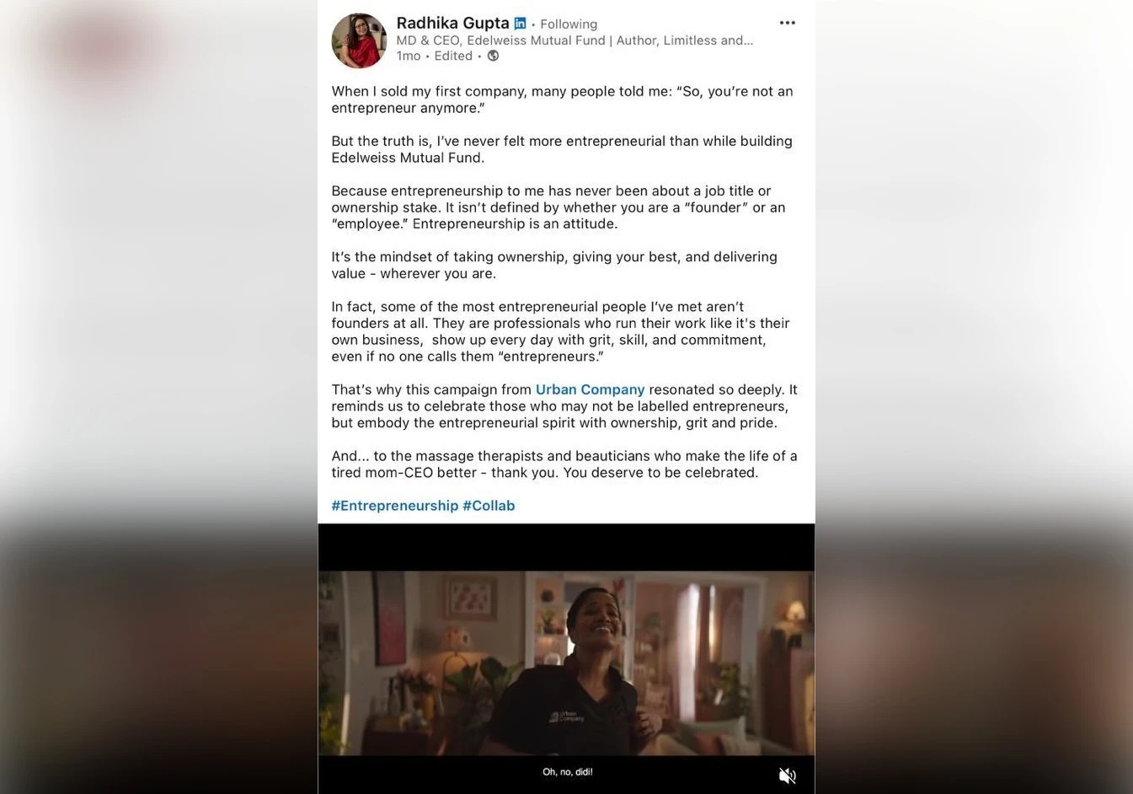
Task: Click the Urban Company logo on shirt
Action: click(567, 716)
